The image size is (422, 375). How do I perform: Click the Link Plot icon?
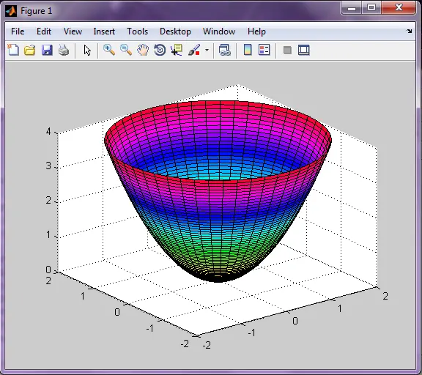coord(224,50)
